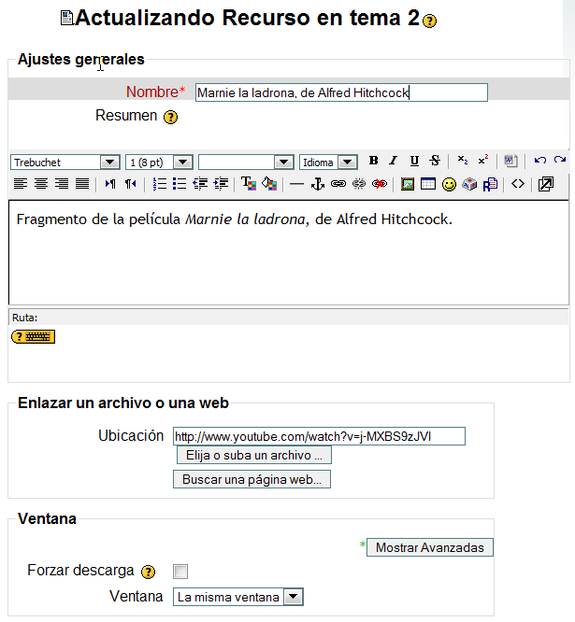Enlarge the editor to fullscreen

coord(546,184)
